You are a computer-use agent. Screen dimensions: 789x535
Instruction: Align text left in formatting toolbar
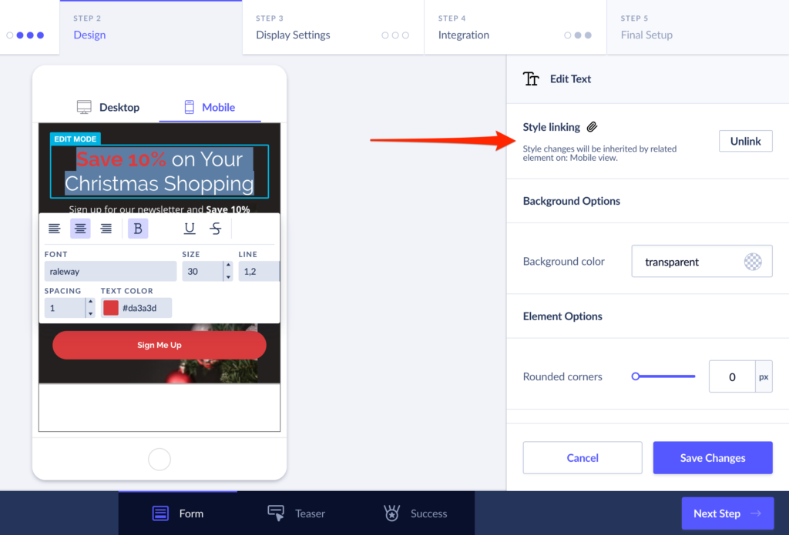(x=55, y=229)
